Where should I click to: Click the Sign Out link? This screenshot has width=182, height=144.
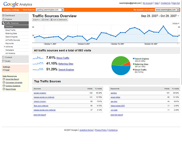pyautogui.click(x=176, y=3)
